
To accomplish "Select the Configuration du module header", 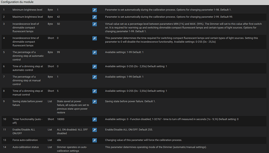I will click(17, 2).
